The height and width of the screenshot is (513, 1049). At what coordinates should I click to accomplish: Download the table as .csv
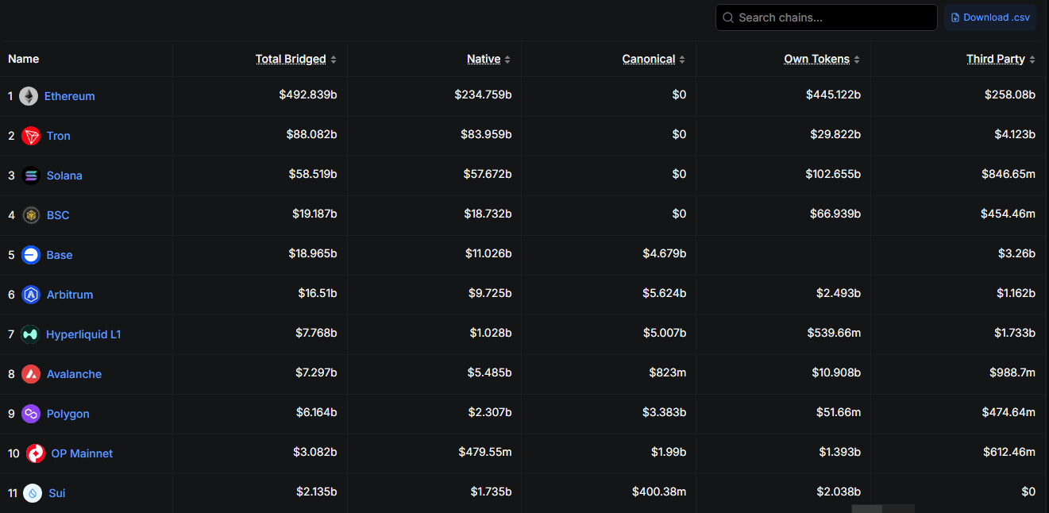[990, 17]
